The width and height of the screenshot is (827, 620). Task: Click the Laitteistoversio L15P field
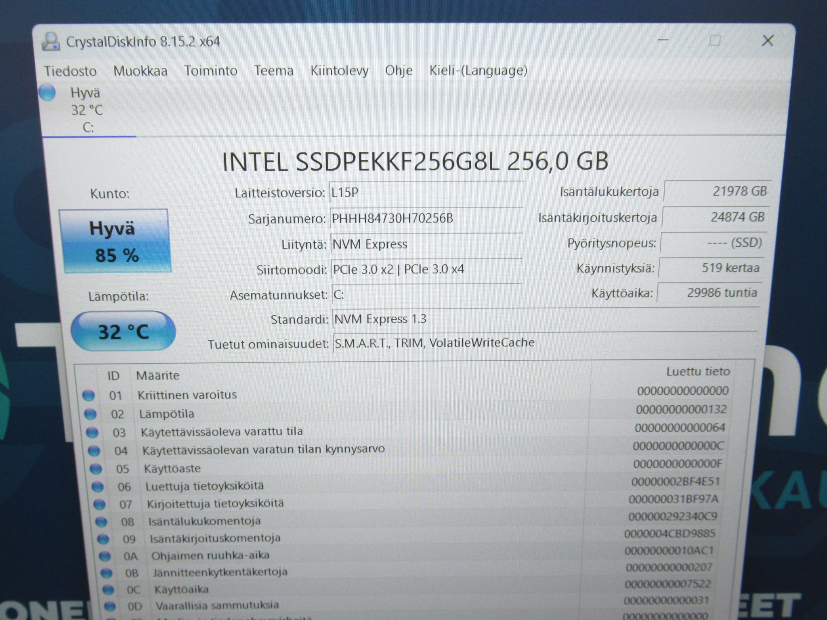click(427, 193)
